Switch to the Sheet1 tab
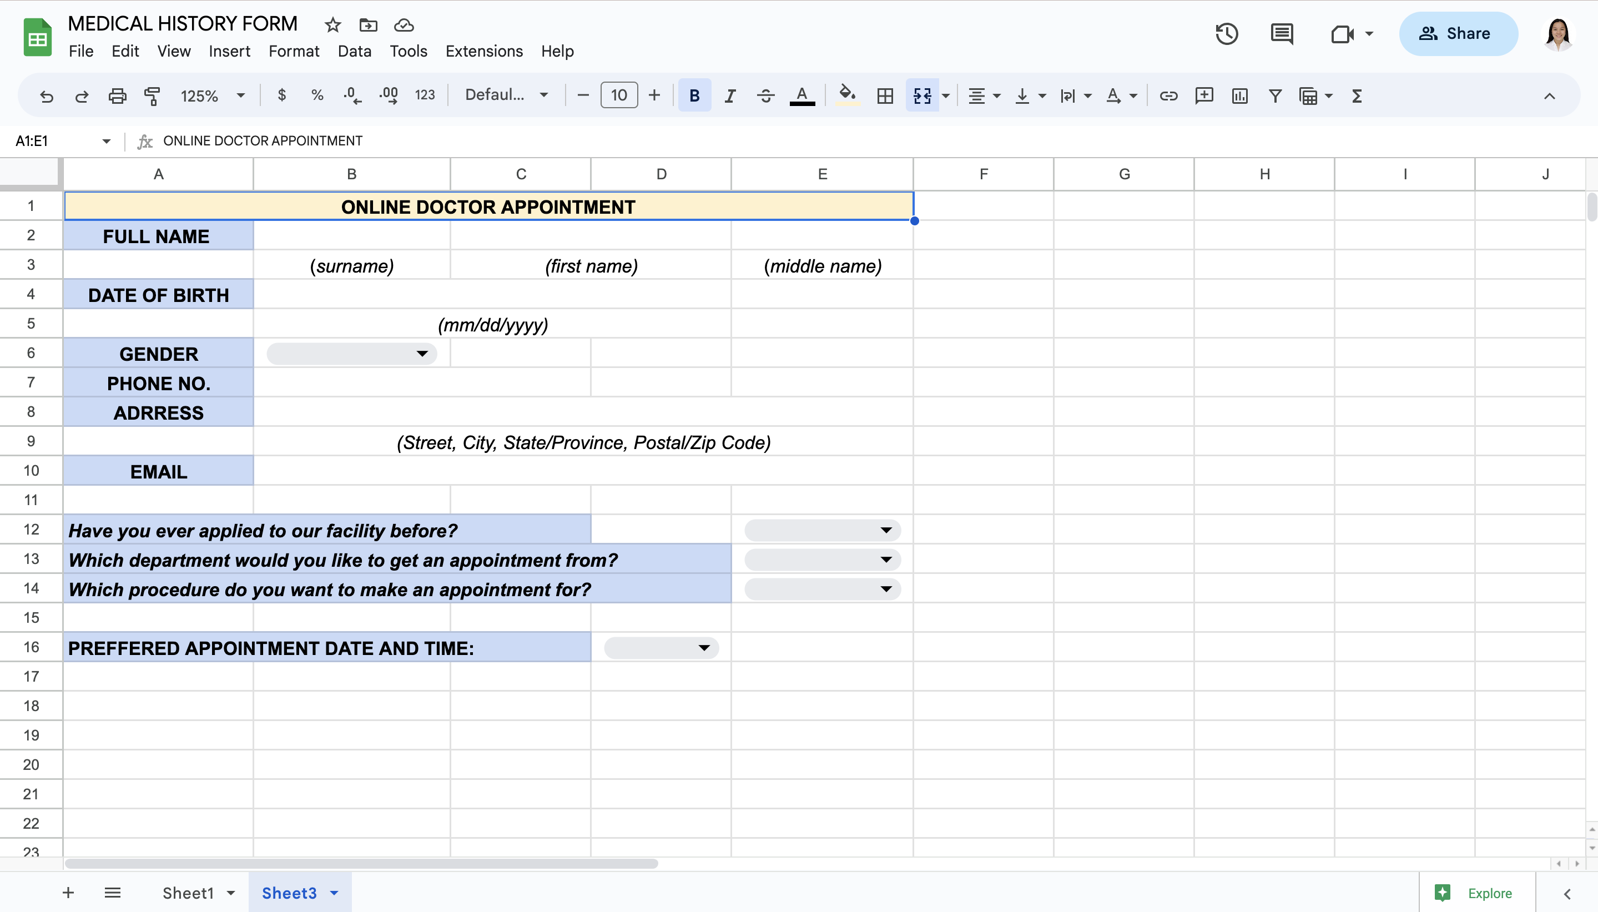The height and width of the screenshot is (912, 1598). (188, 893)
